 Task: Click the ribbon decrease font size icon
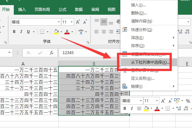pyautogui.click(x=85, y=22)
